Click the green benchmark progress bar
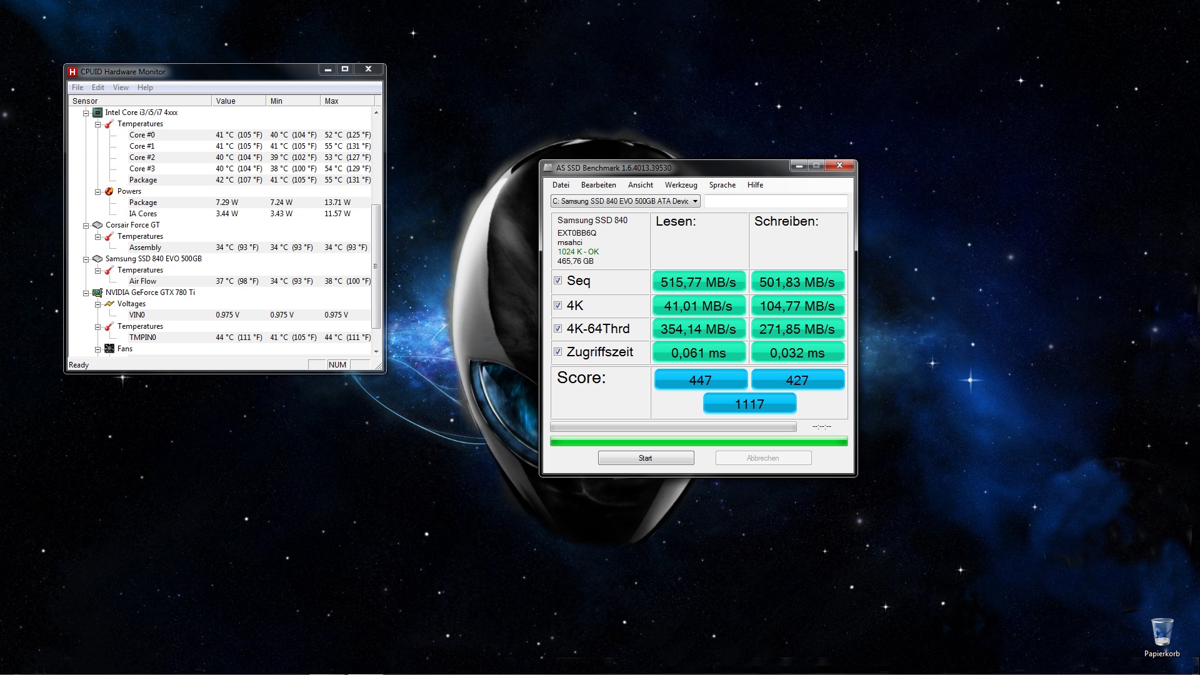Image resolution: width=1200 pixels, height=675 pixels. tap(698, 442)
